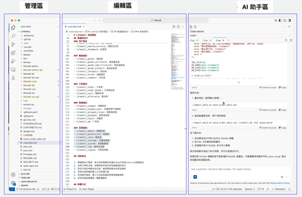
Task: Click the Explorer more actions ellipsis
Action: 58,27
